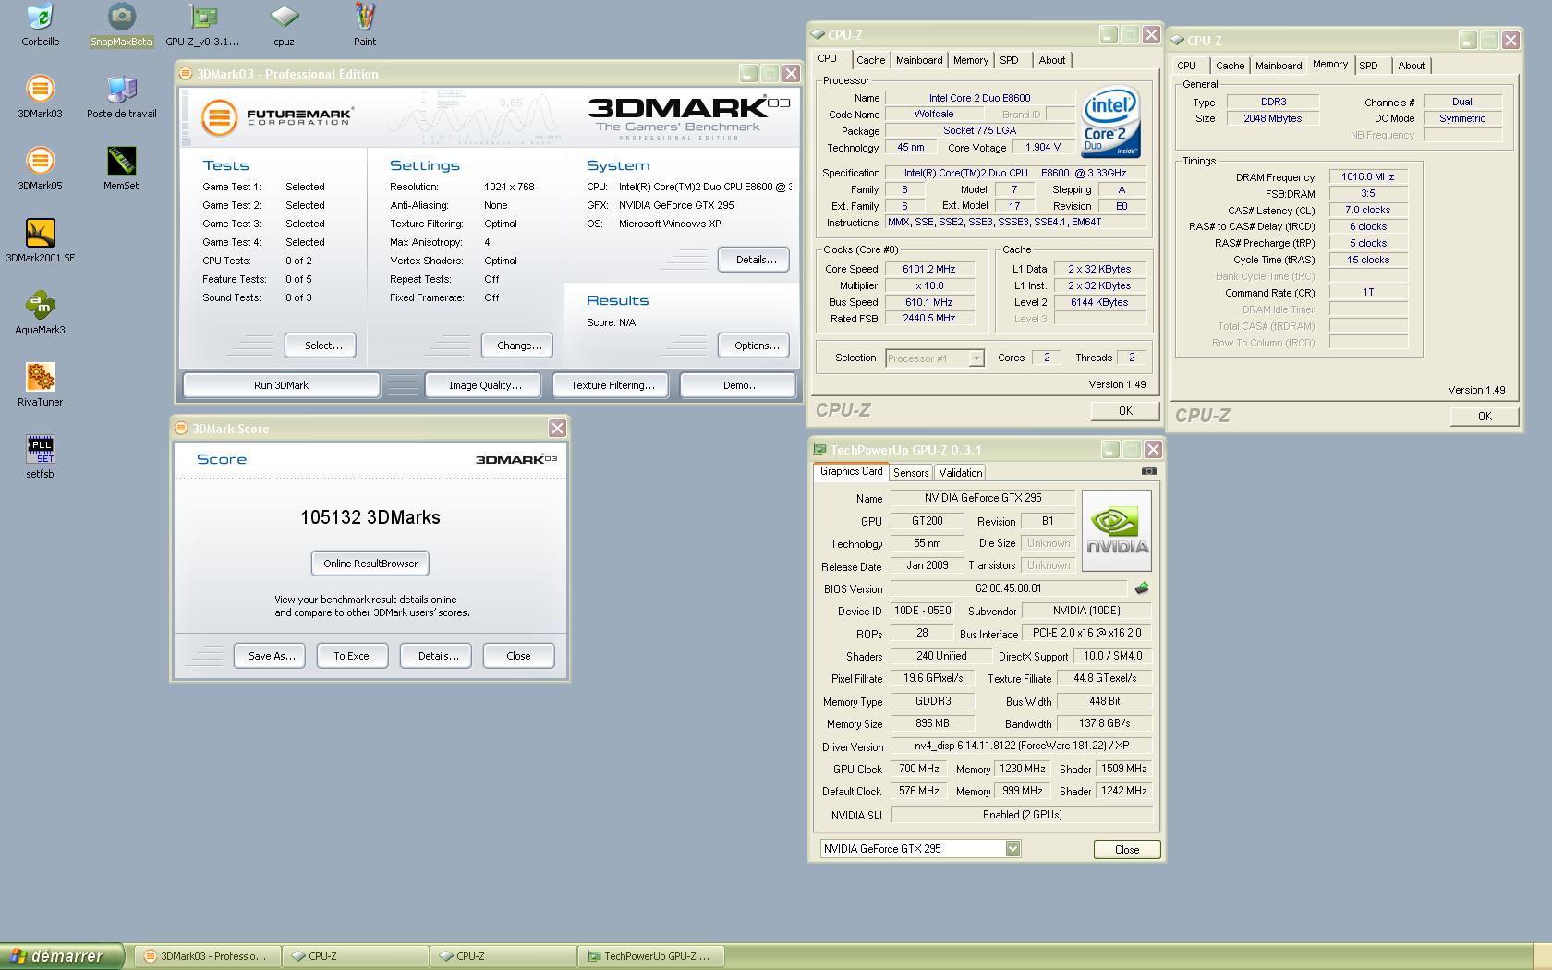Expand Processor #1 selection dropdown
1552x970 pixels.
(976, 358)
